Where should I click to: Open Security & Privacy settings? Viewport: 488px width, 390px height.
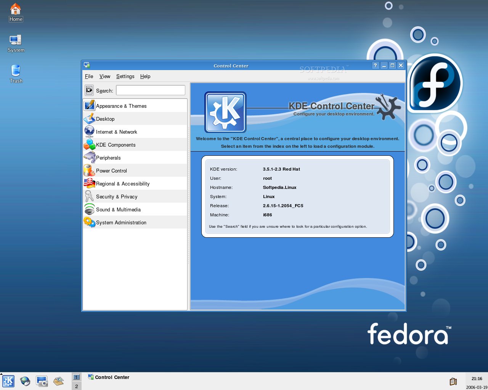pyautogui.click(x=89, y=197)
